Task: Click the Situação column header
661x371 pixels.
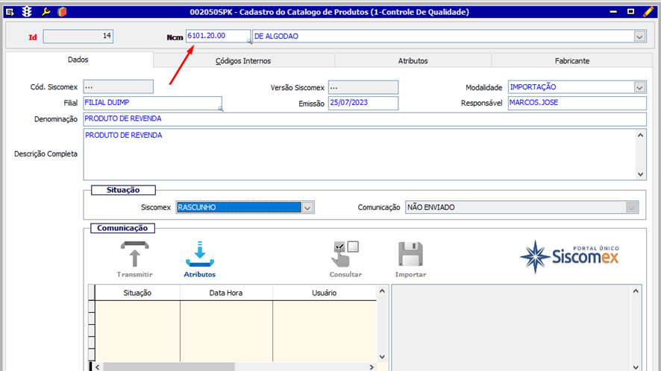Action: tap(137, 293)
